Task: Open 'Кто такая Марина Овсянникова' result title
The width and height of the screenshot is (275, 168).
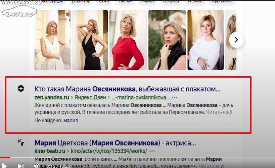Action: (127, 89)
